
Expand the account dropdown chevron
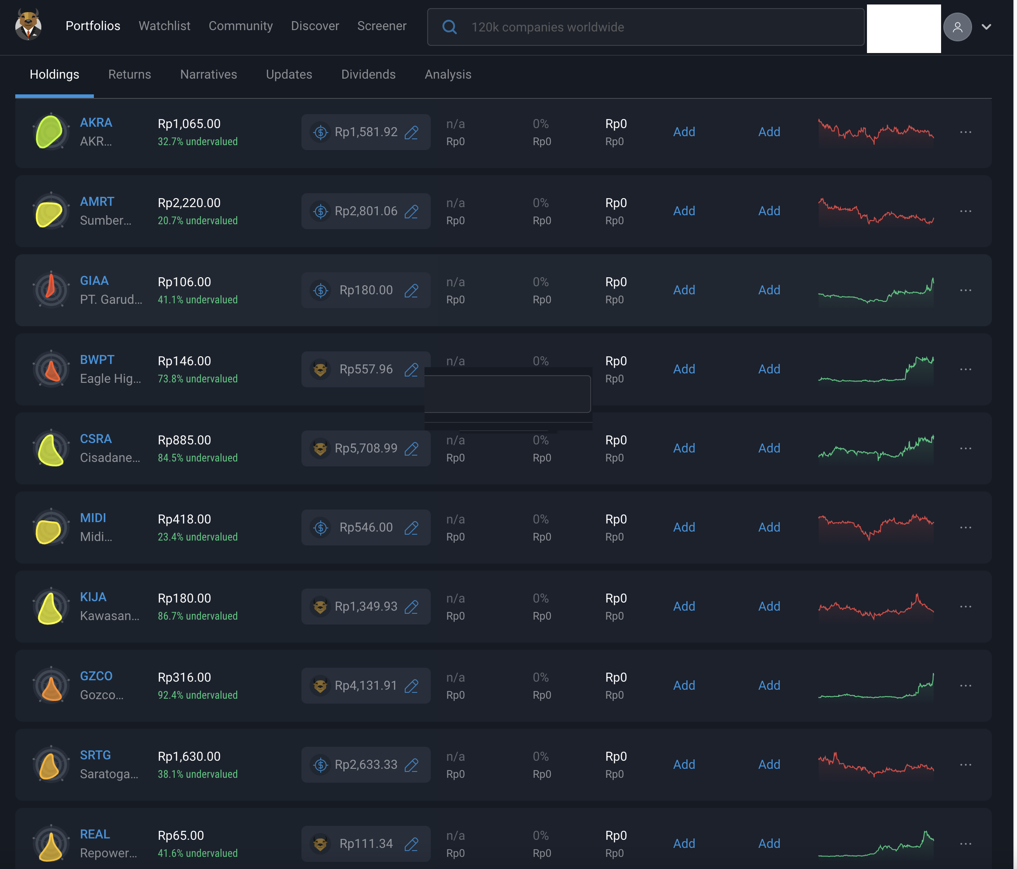[986, 27]
